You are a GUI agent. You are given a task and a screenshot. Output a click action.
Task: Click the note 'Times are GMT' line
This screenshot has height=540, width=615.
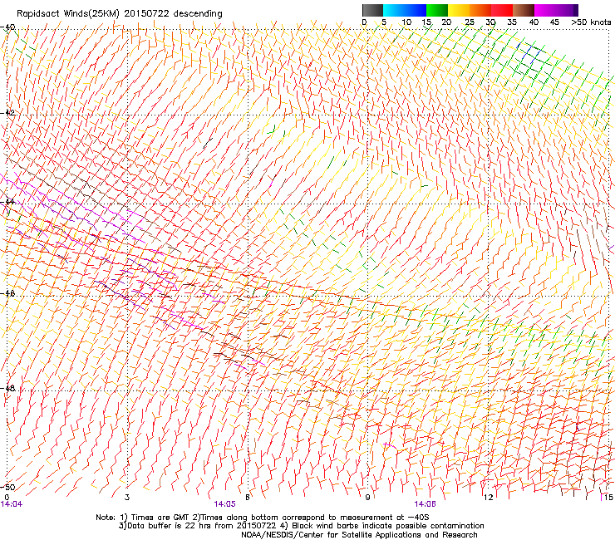[263, 518]
